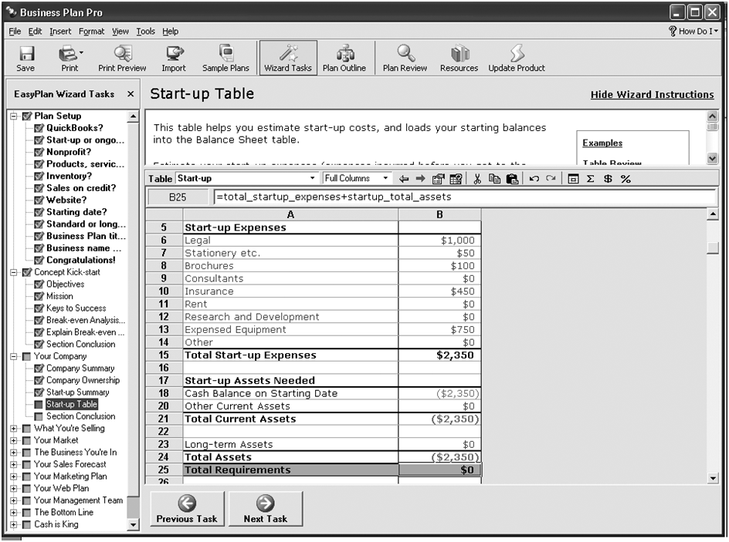Toggle the Mission task checkbox
This screenshot has height=542, width=729.
[39, 297]
